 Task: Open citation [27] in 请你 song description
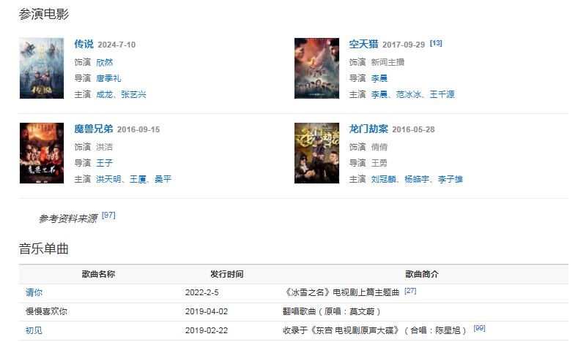(410, 291)
